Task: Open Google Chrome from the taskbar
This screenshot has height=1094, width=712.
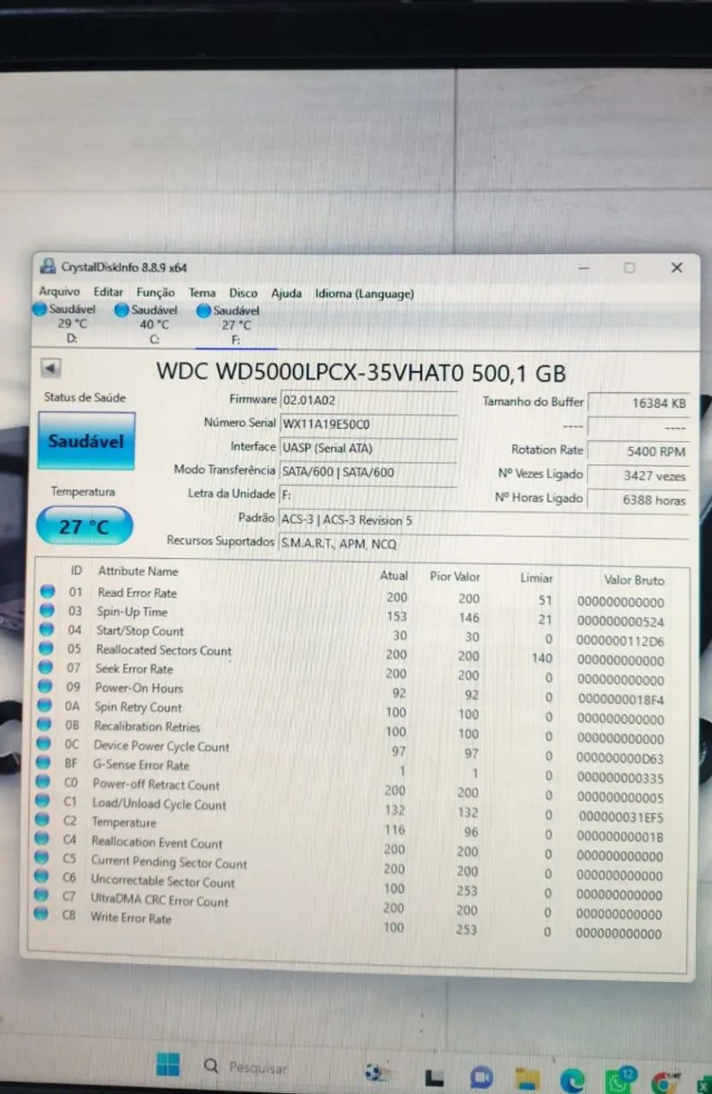Action: (x=663, y=1082)
